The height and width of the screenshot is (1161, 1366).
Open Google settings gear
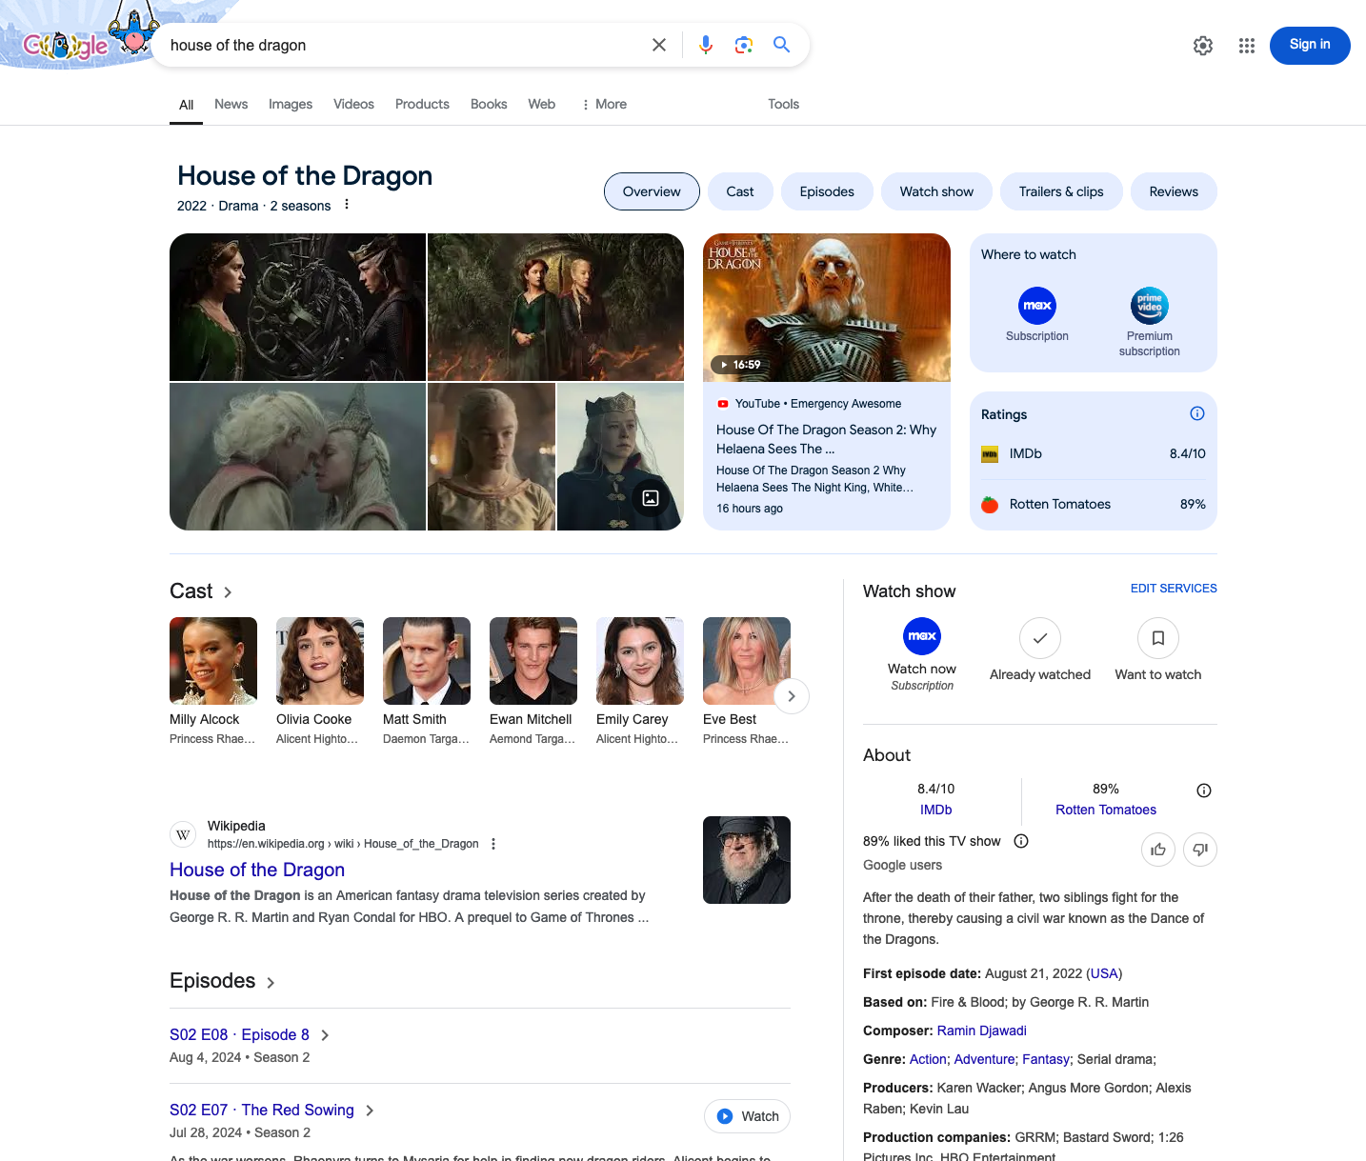(1203, 46)
